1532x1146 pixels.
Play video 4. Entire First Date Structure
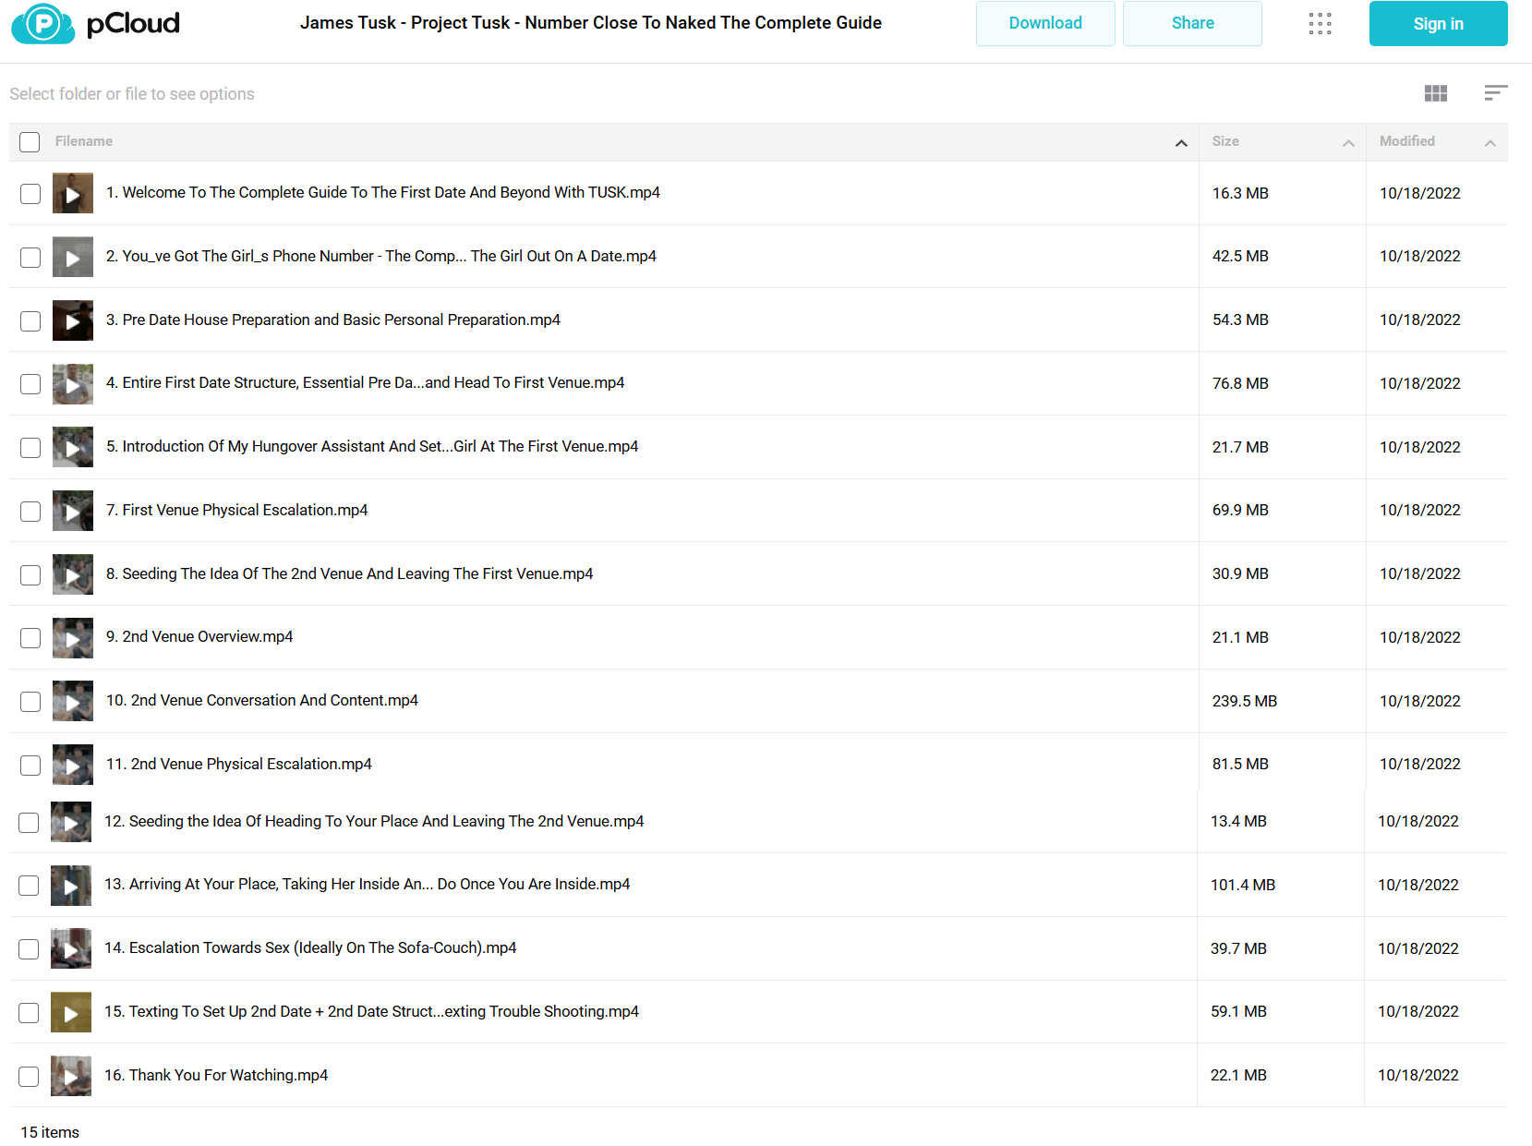73,384
